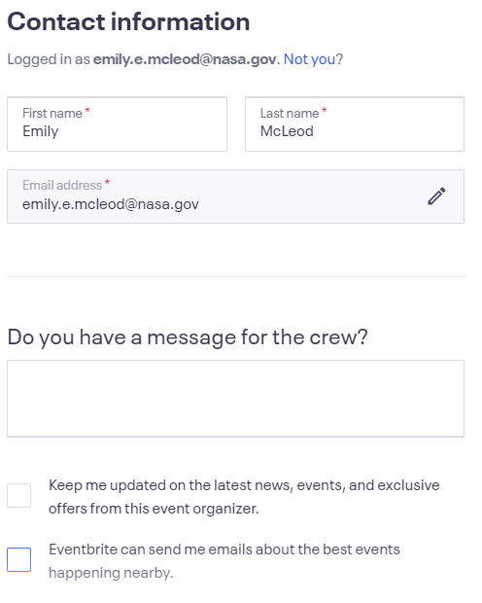Image resolution: width=482 pixels, height=603 pixels.
Task: Click inside the crew message text box
Action: click(235, 399)
